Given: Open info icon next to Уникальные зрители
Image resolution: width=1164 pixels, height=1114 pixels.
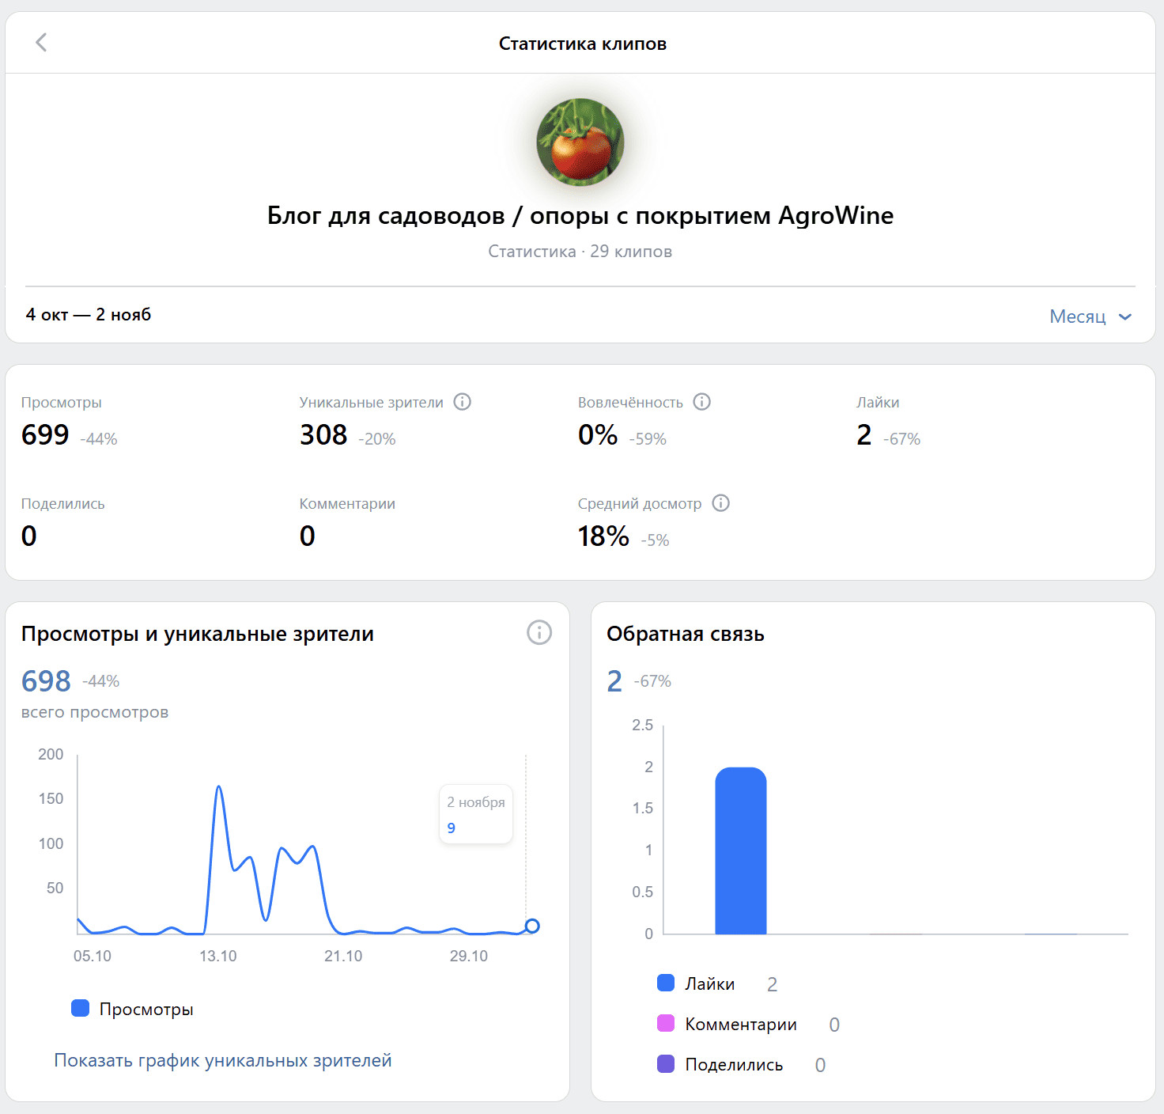Looking at the screenshot, I should (x=463, y=402).
